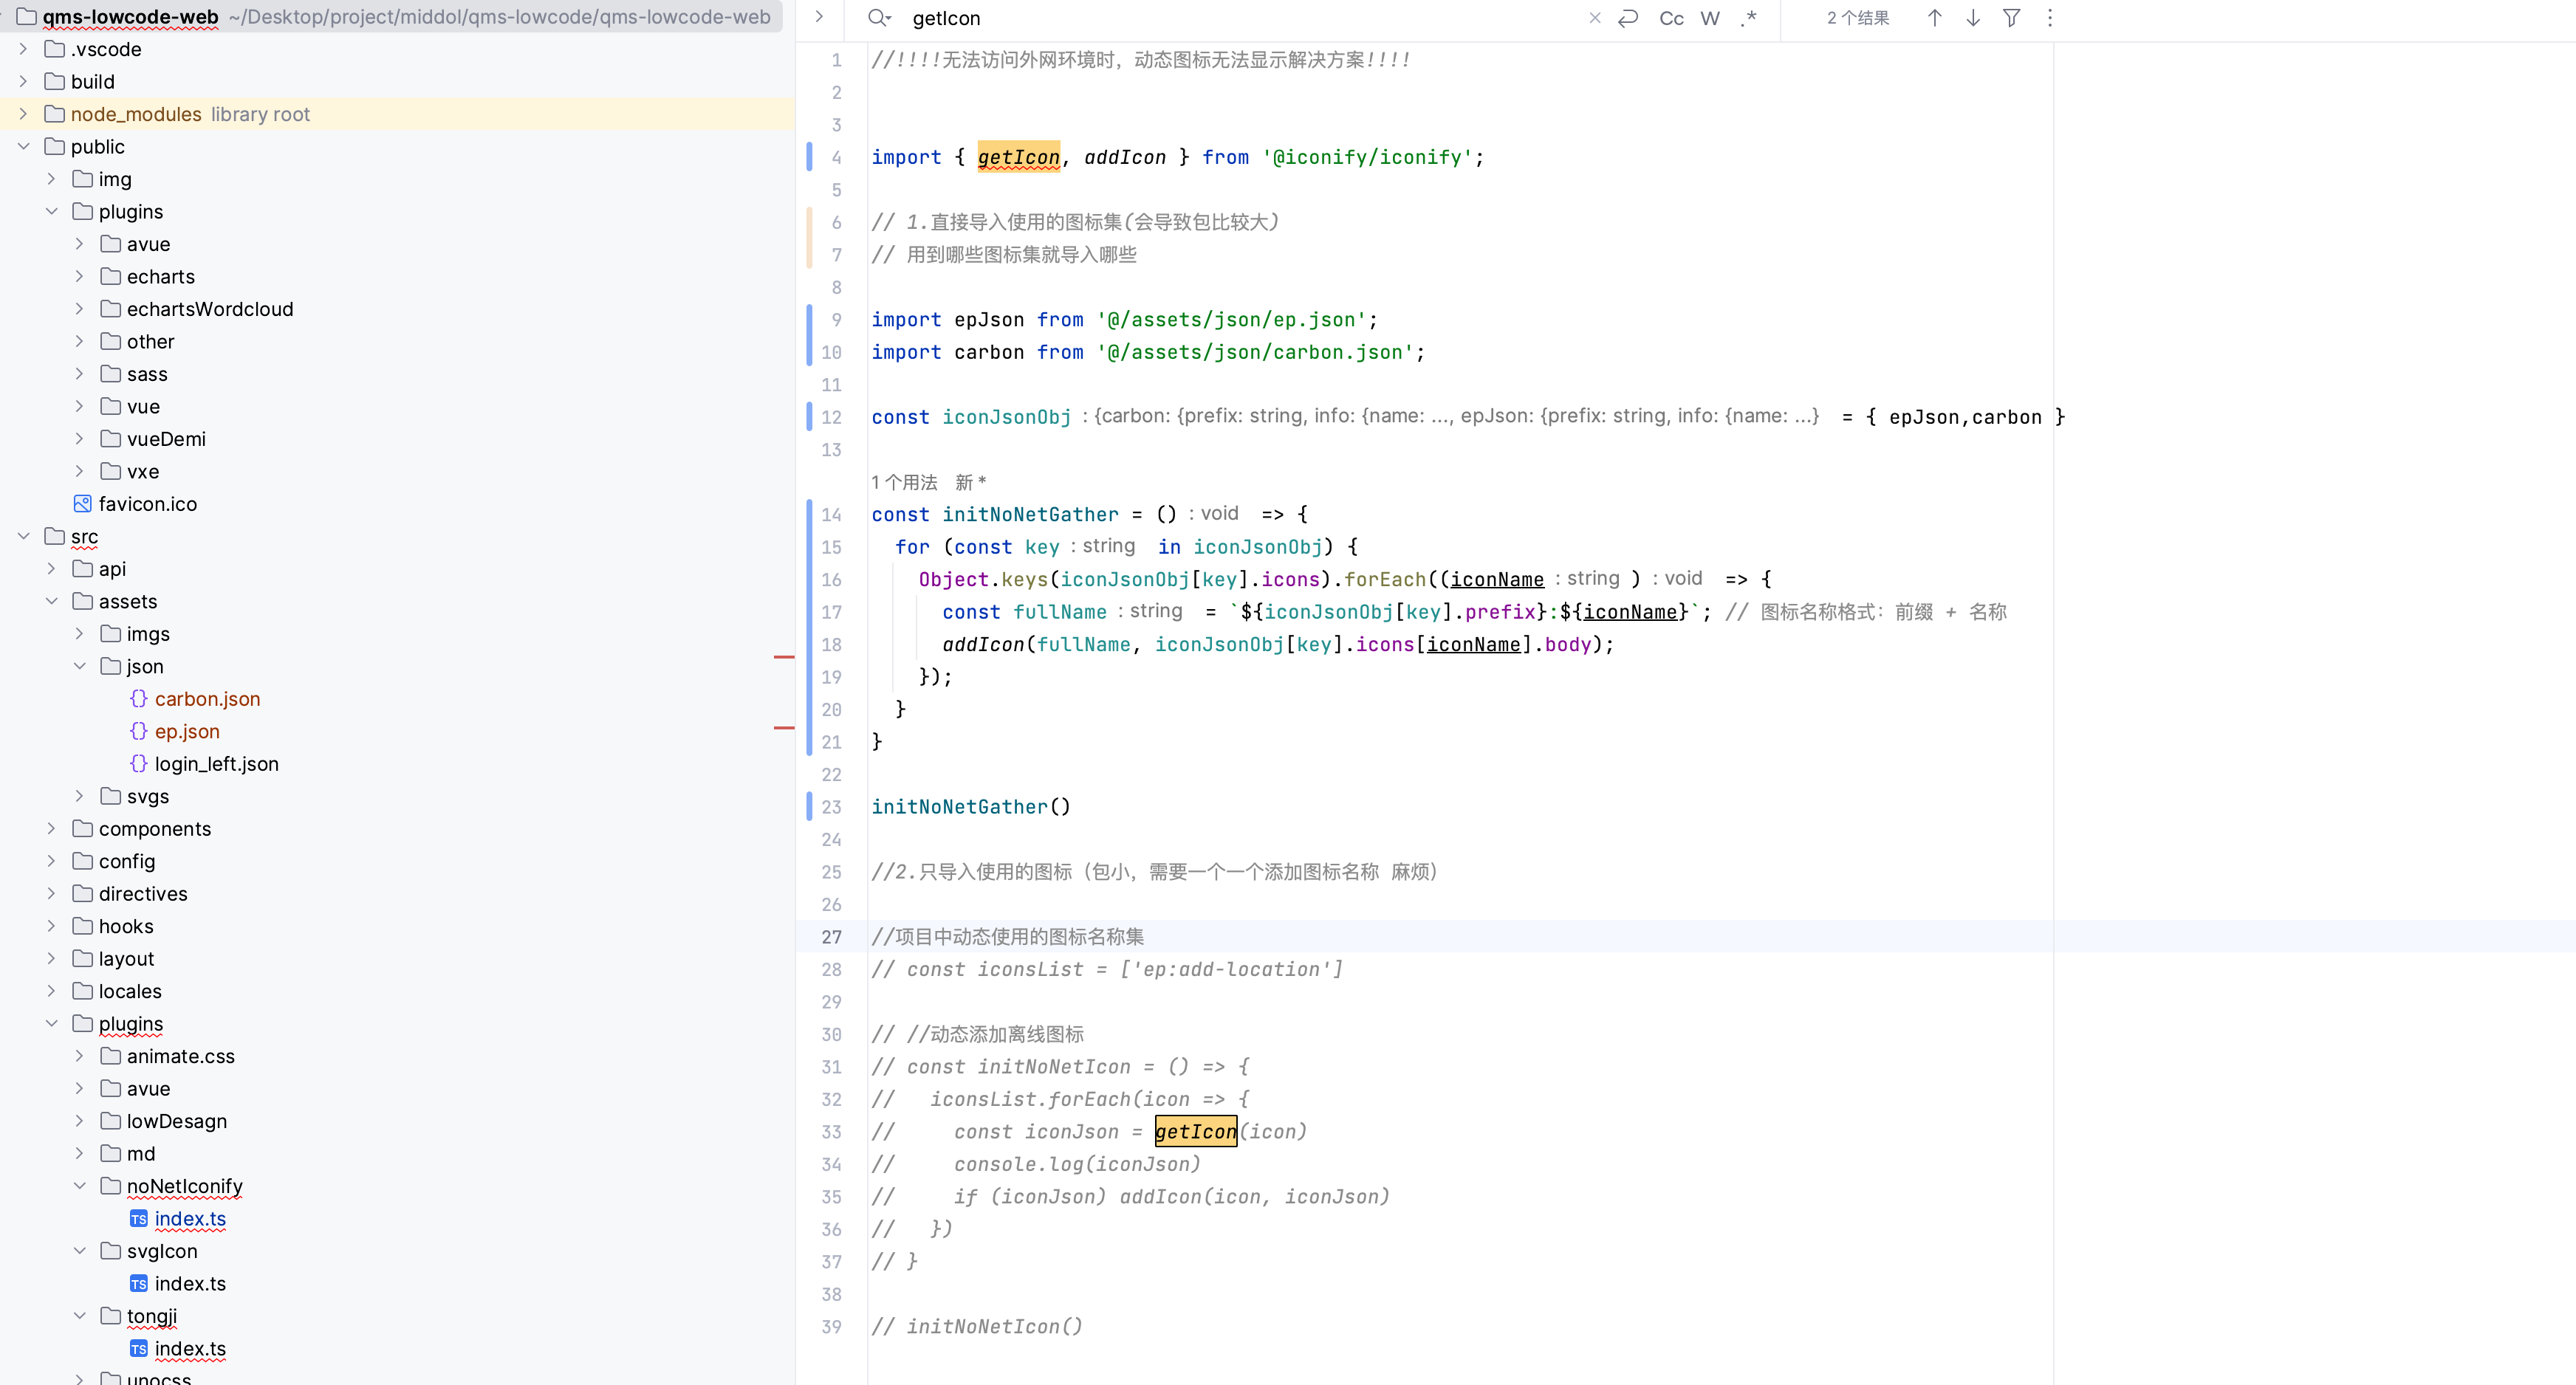Open search filter options
The image size is (2576, 1385).
click(2012, 18)
